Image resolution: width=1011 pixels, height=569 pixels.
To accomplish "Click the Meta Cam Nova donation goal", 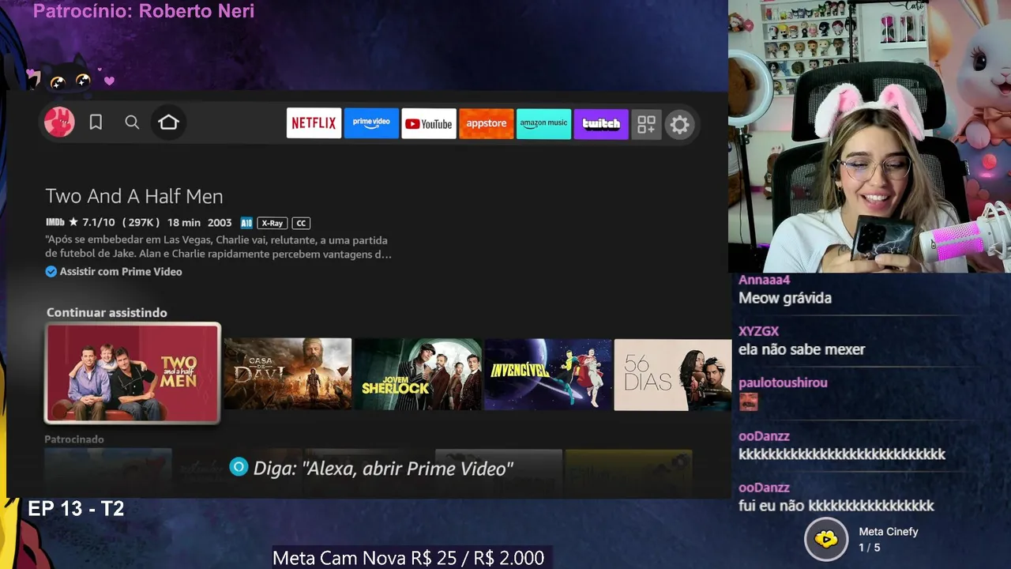I will click(408, 558).
